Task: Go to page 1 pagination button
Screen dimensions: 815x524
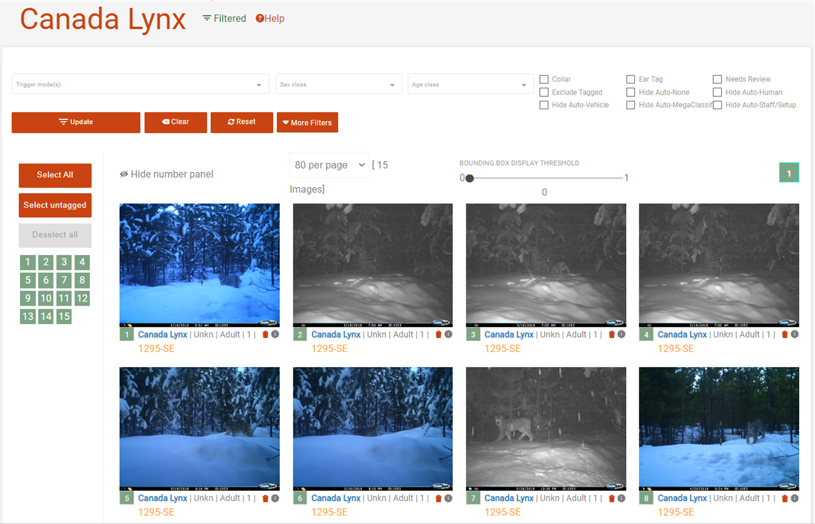Action: tap(789, 173)
